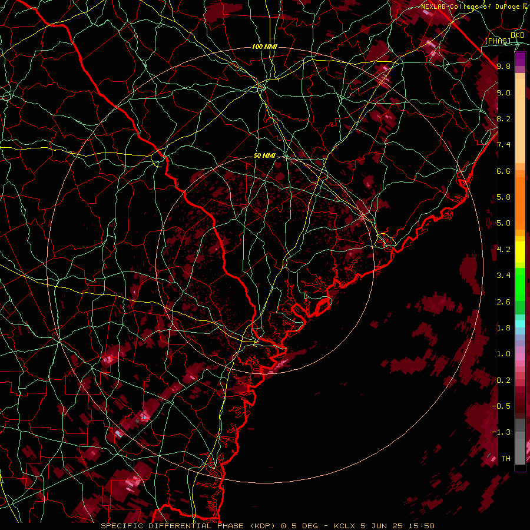The width and height of the screenshot is (530, 530).
Task: Click the 'NEXLAB-College of DuPage' watermark text
Action: click(469, 6)
